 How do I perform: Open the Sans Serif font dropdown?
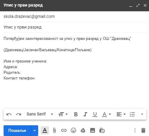pyautogui.click(x=40, y=114)
